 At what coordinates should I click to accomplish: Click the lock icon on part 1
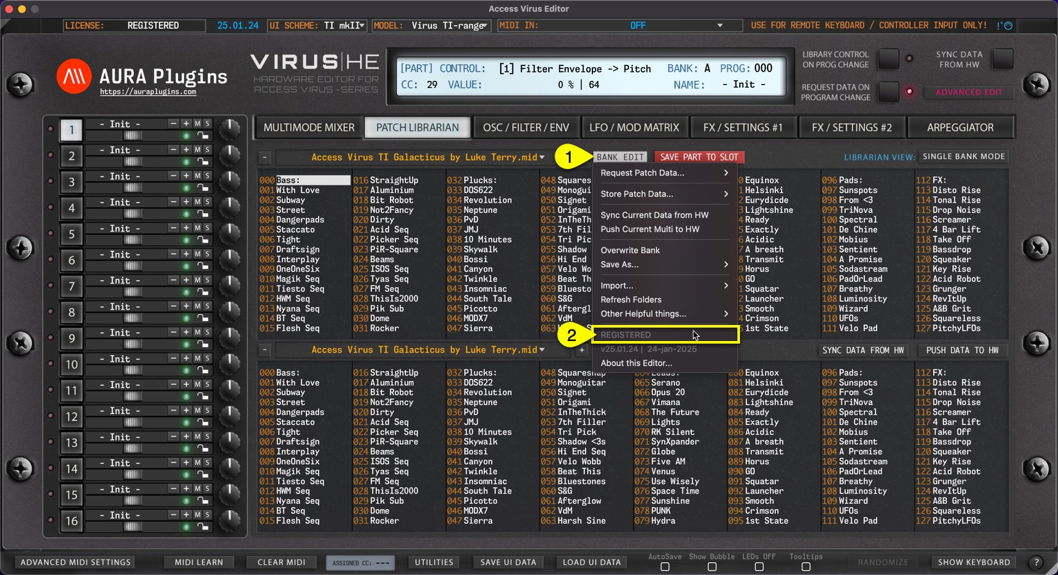[x=203, y=136]
